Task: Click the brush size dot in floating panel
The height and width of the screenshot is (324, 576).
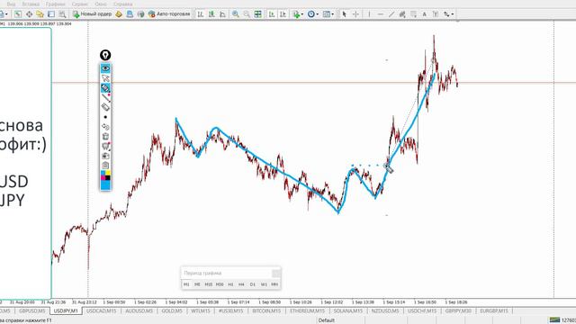Action: pos(105,117)
